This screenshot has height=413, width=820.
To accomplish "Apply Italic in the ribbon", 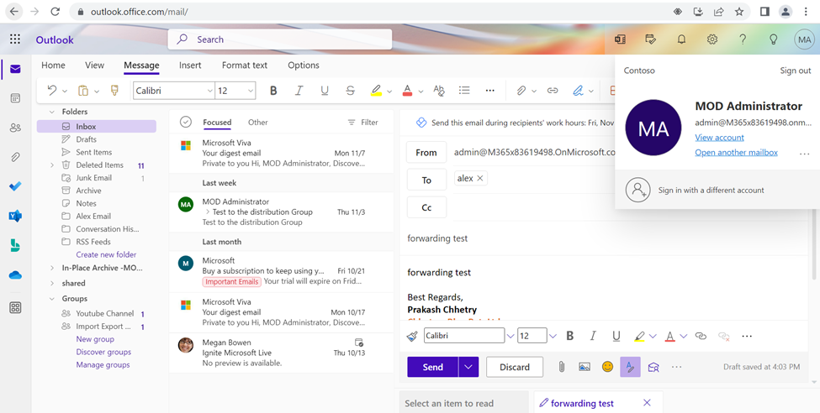I will click(299, 91).
